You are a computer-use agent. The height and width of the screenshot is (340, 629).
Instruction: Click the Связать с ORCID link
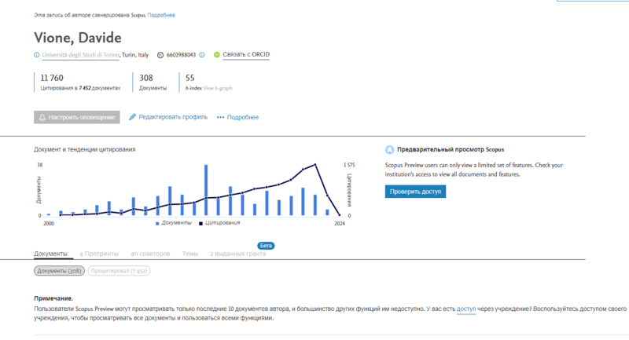(x=246, y=55)
